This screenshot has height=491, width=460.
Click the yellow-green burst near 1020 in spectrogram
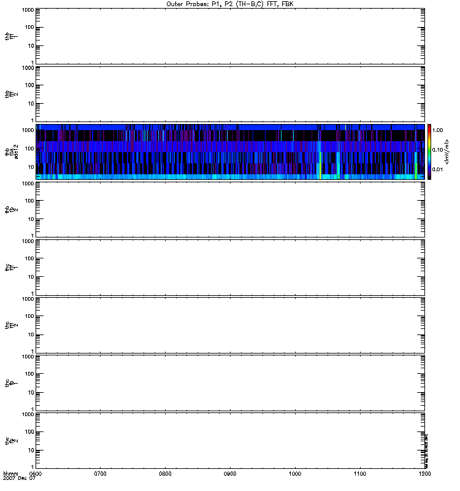[x=320, y=166]
